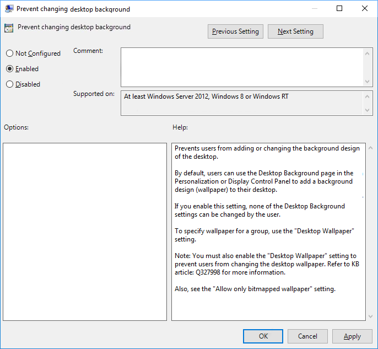The image size is (378, 349).
Task: Select the Enabled radio button
Action: pos(9,69)
